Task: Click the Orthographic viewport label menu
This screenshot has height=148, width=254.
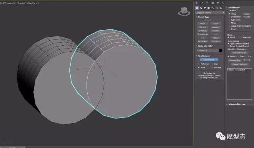Action: click(10, 3)
